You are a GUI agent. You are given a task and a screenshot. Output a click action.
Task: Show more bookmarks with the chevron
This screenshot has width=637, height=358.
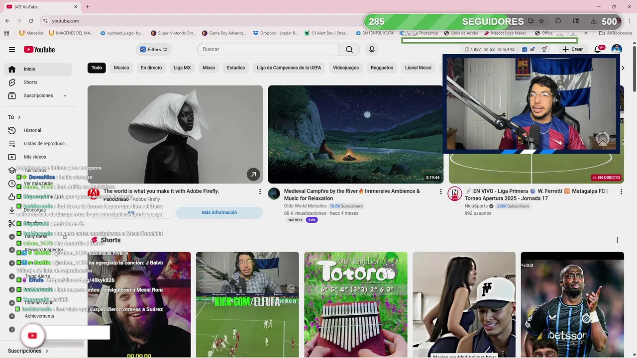586,33
